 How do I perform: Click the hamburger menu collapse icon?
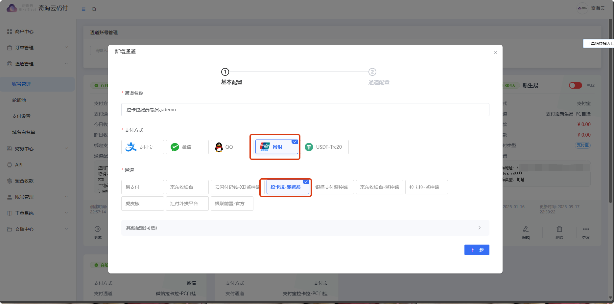click(83, 9)
